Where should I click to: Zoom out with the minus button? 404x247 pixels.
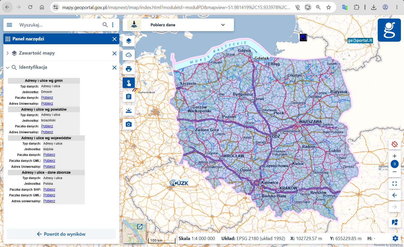[x=394, y=172]
